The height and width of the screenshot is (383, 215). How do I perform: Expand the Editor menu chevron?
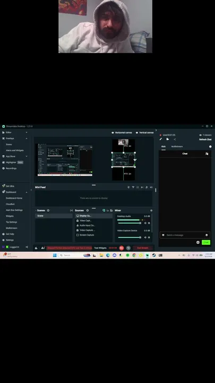pos(27,132)
